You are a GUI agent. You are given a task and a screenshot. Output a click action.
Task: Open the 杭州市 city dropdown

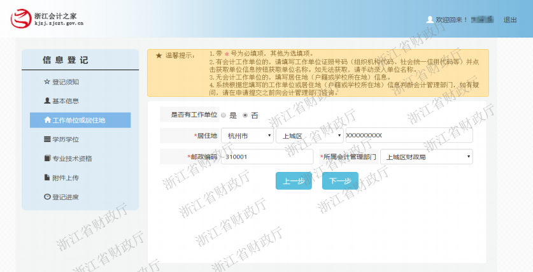249,136
